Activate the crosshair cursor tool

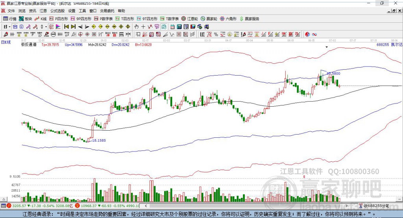pos(143,27)
